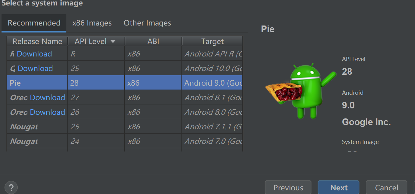Screen dimensions: 415x194
Task: Download the Oreo API 27 image
Action: 47,97
